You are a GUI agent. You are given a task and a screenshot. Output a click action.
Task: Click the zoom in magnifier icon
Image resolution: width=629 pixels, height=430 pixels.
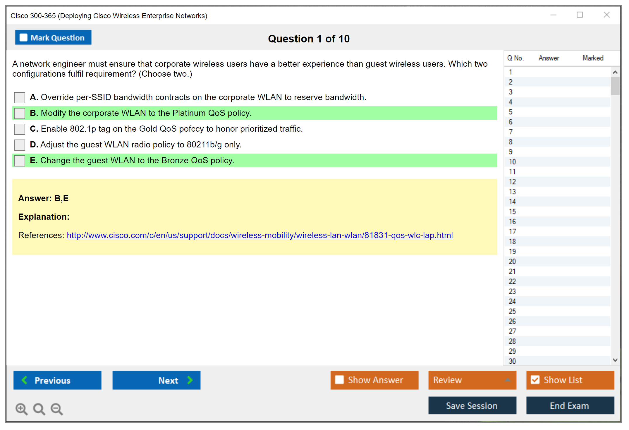[x=21, y=409]
